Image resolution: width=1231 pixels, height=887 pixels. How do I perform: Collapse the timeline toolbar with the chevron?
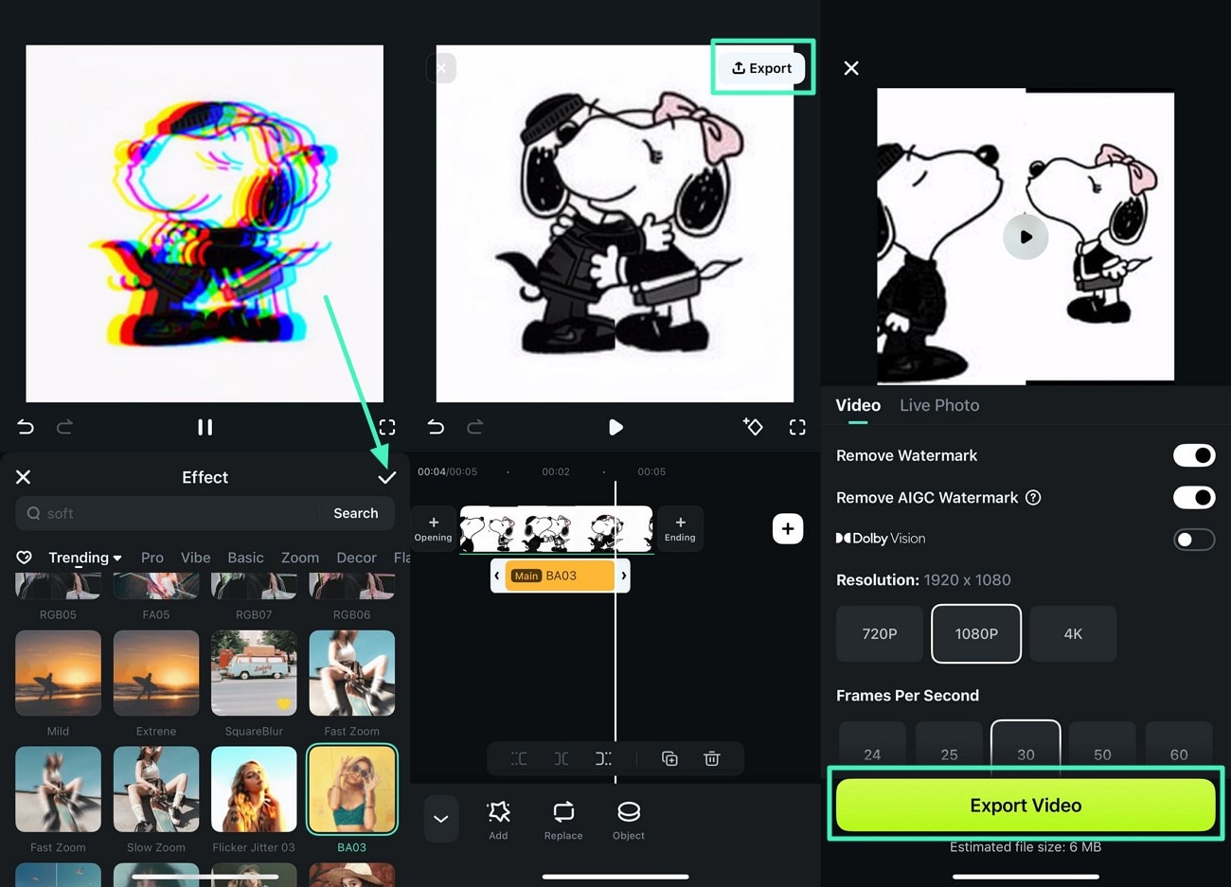coord(441,820)
